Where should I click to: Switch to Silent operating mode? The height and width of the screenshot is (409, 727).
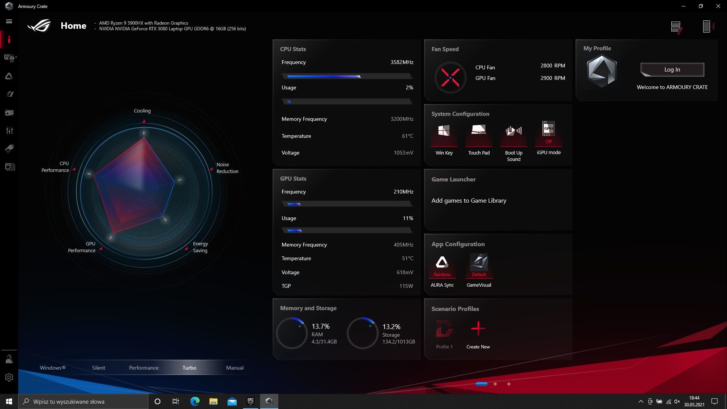pyautogui.click(x=98, y=368)
